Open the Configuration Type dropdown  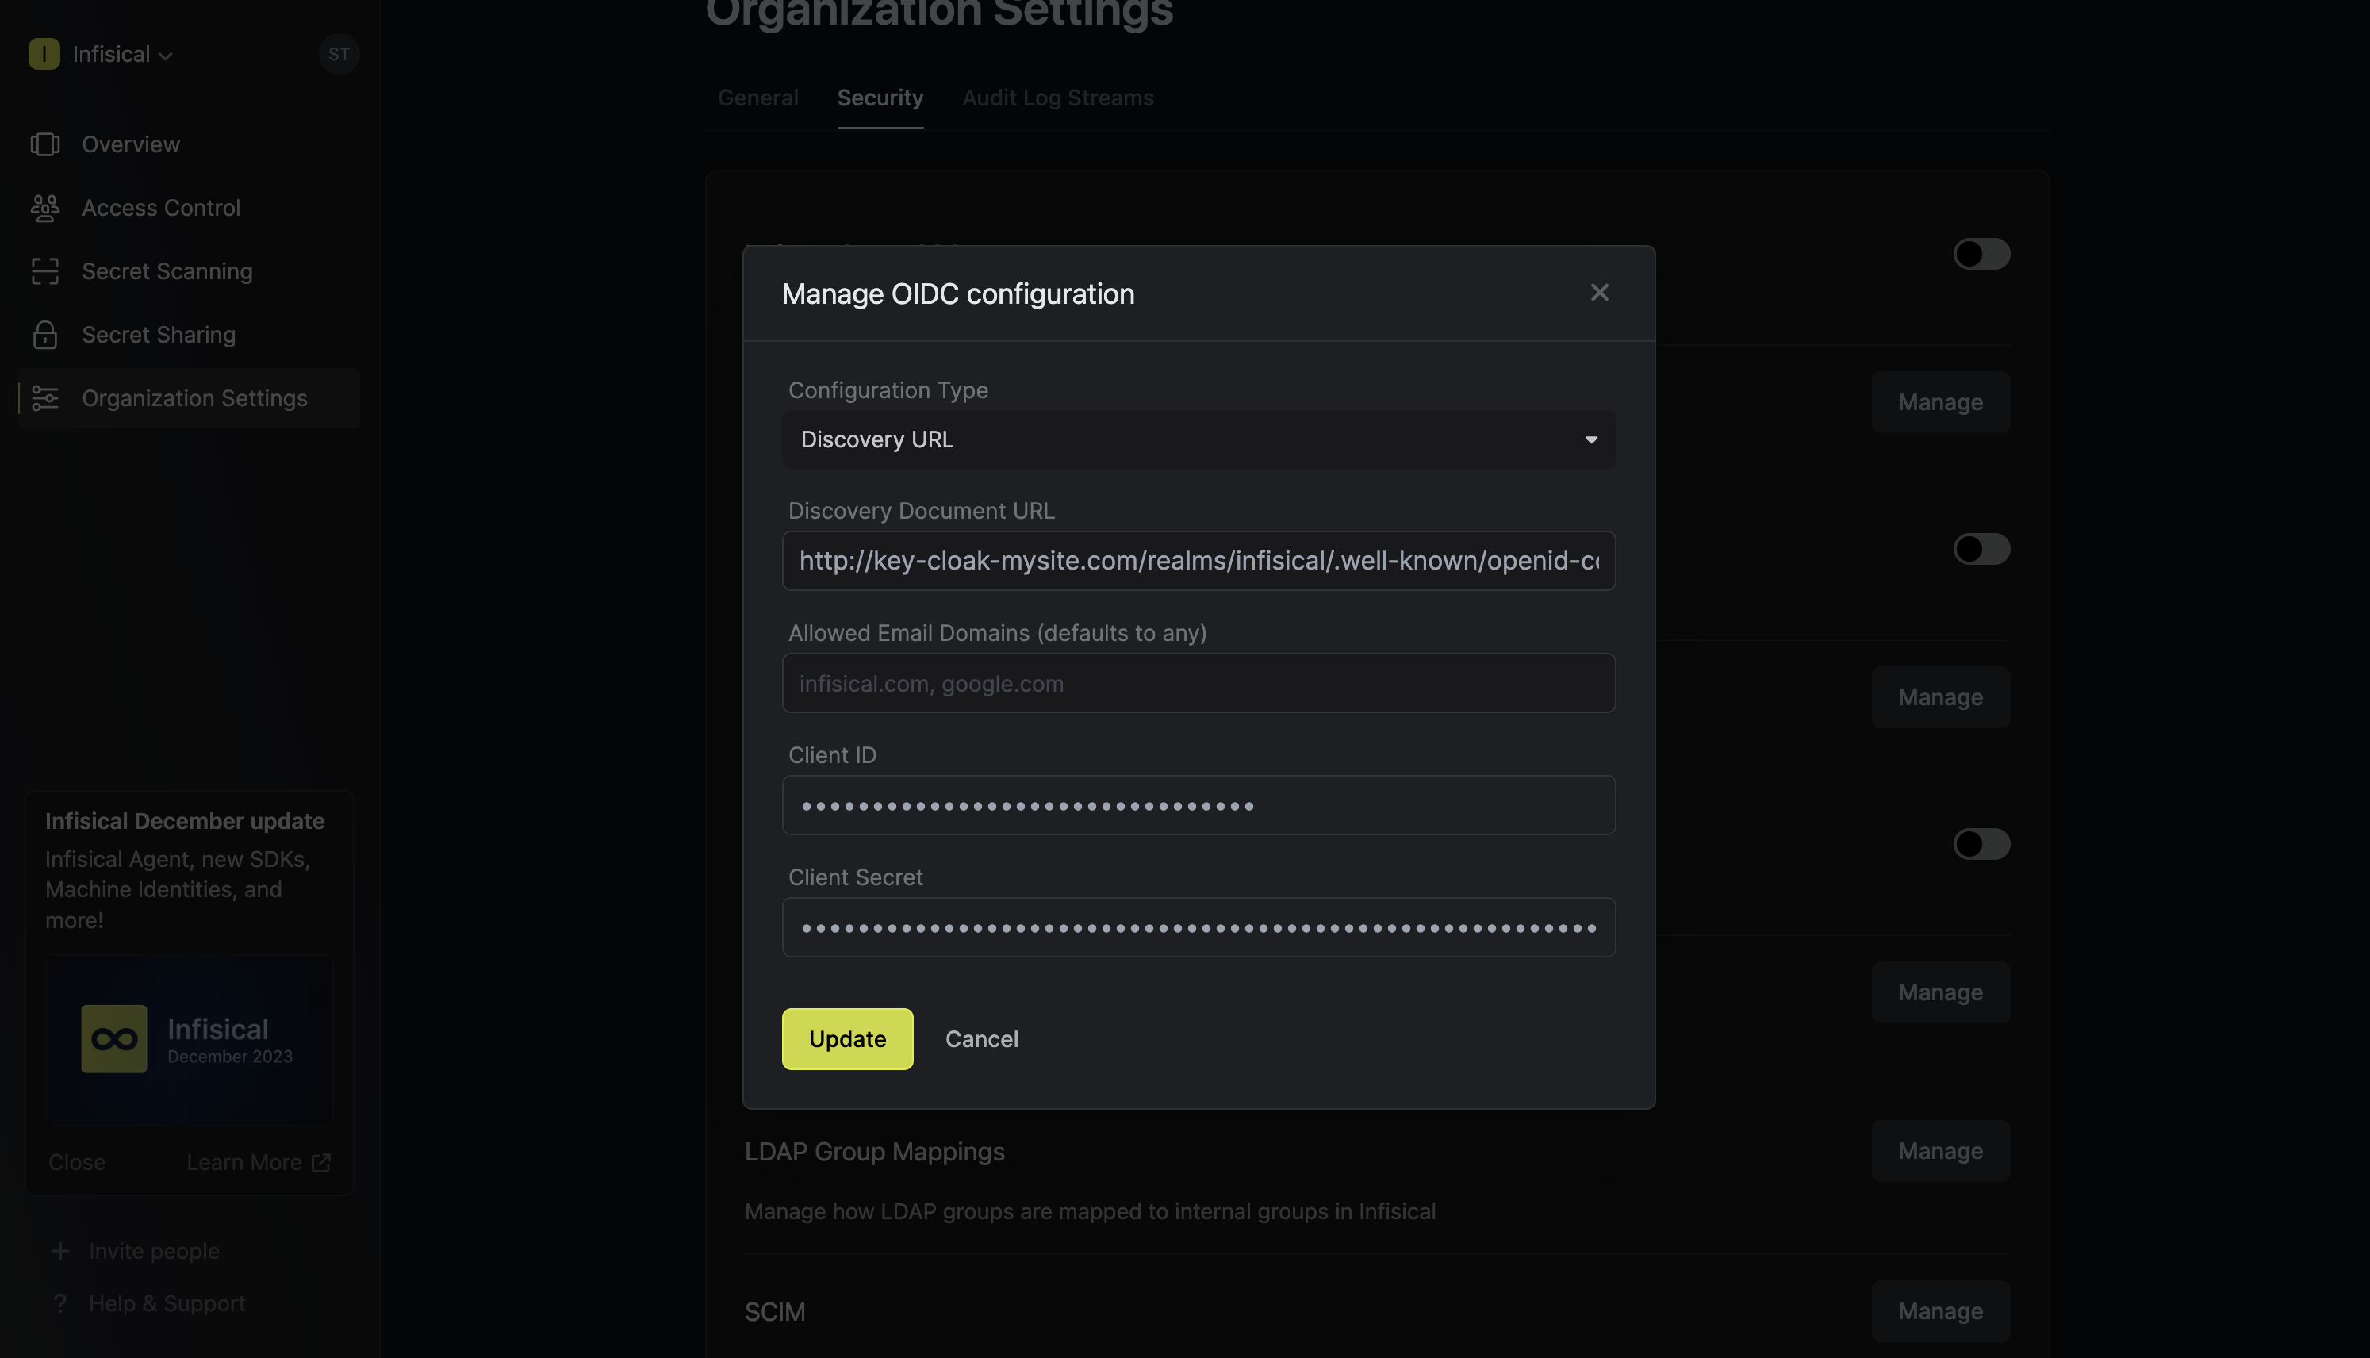coord(1198,439)
